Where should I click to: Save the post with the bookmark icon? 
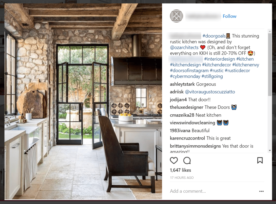(260, 160)
